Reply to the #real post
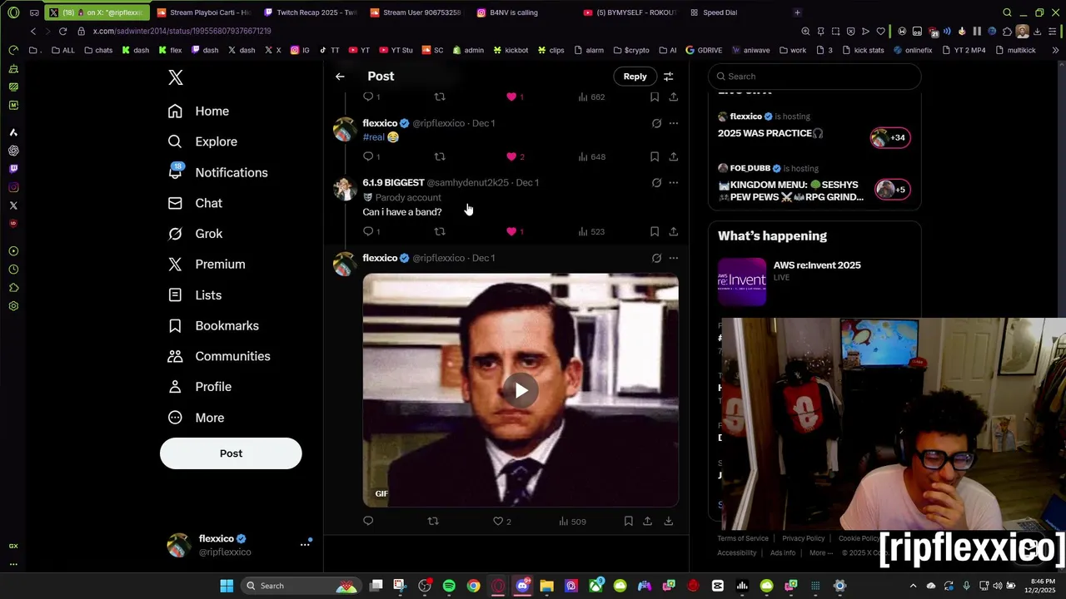The image size is (1066, 599). click(368, 156)
